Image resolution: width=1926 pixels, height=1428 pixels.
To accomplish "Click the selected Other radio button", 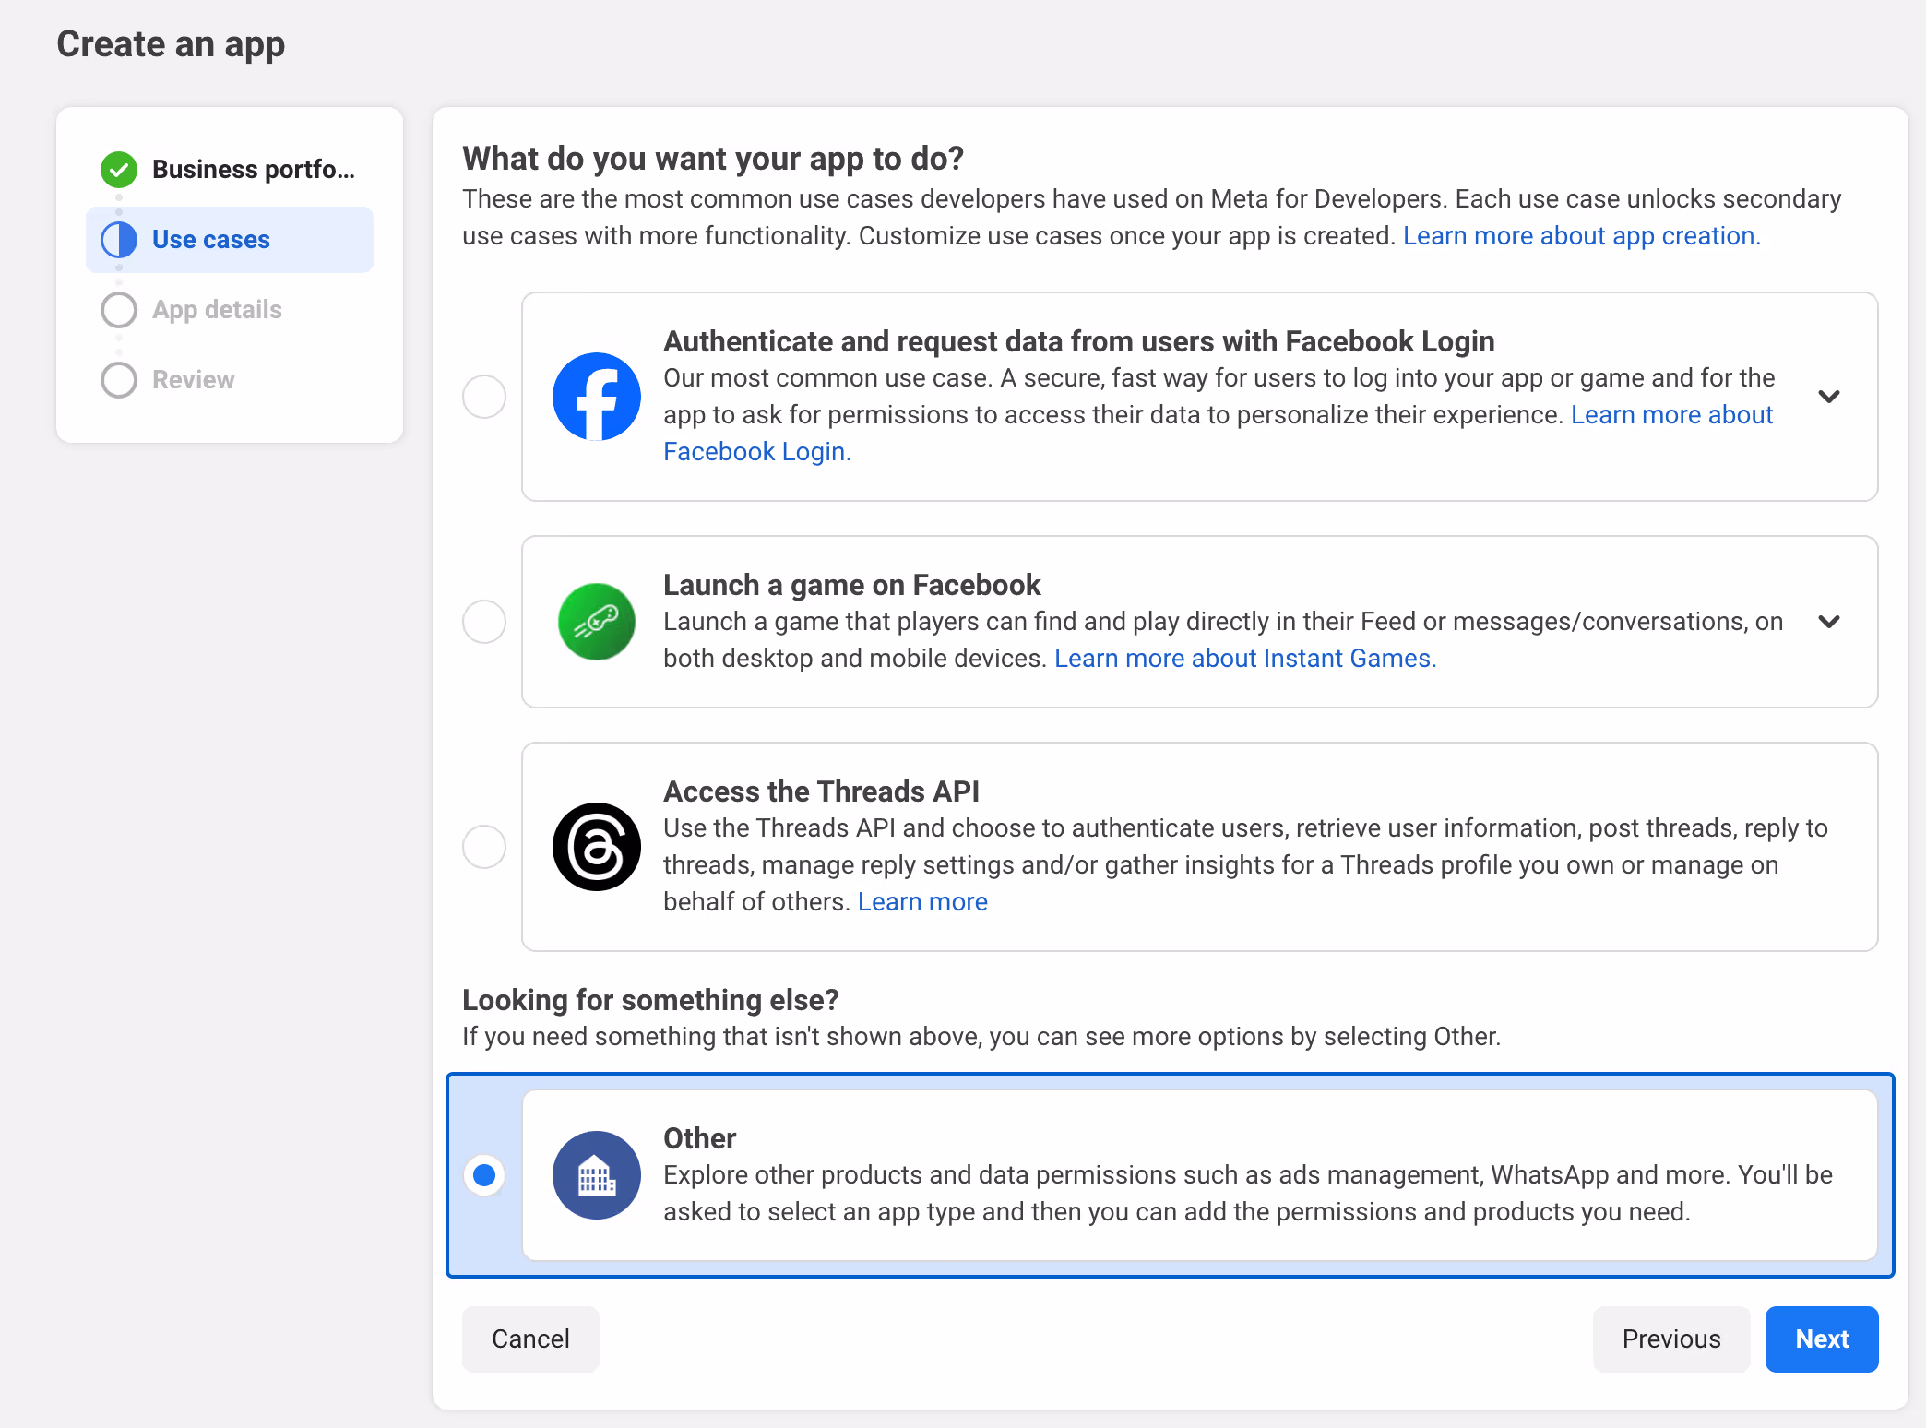I will pyautogui.click(x=484, y=1175).
